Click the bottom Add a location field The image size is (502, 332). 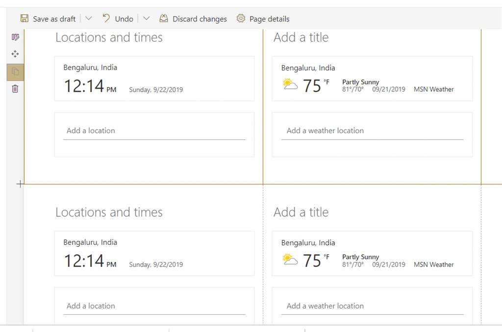(154, 306)
